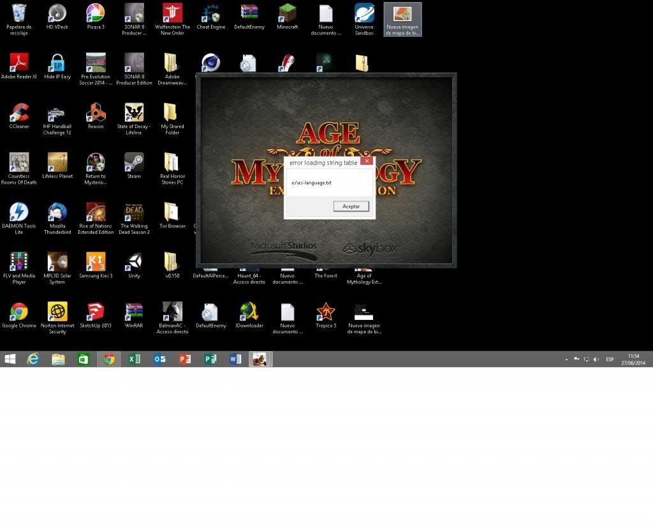Select the Steam desktop icon
The width and height of the screenshot is (653, 529).
[x=134, y=166]
